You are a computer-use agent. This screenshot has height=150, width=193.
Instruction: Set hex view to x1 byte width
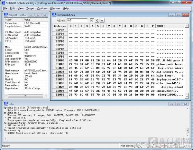pos(92,20)
